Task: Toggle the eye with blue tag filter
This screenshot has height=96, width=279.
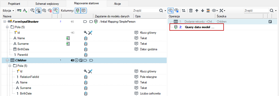Action: [x=56, y=11]
